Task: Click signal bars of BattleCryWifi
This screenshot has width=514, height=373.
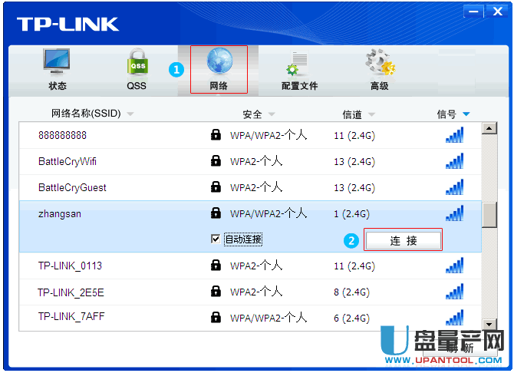Action: pyautogui.click(x=454, y=160)
